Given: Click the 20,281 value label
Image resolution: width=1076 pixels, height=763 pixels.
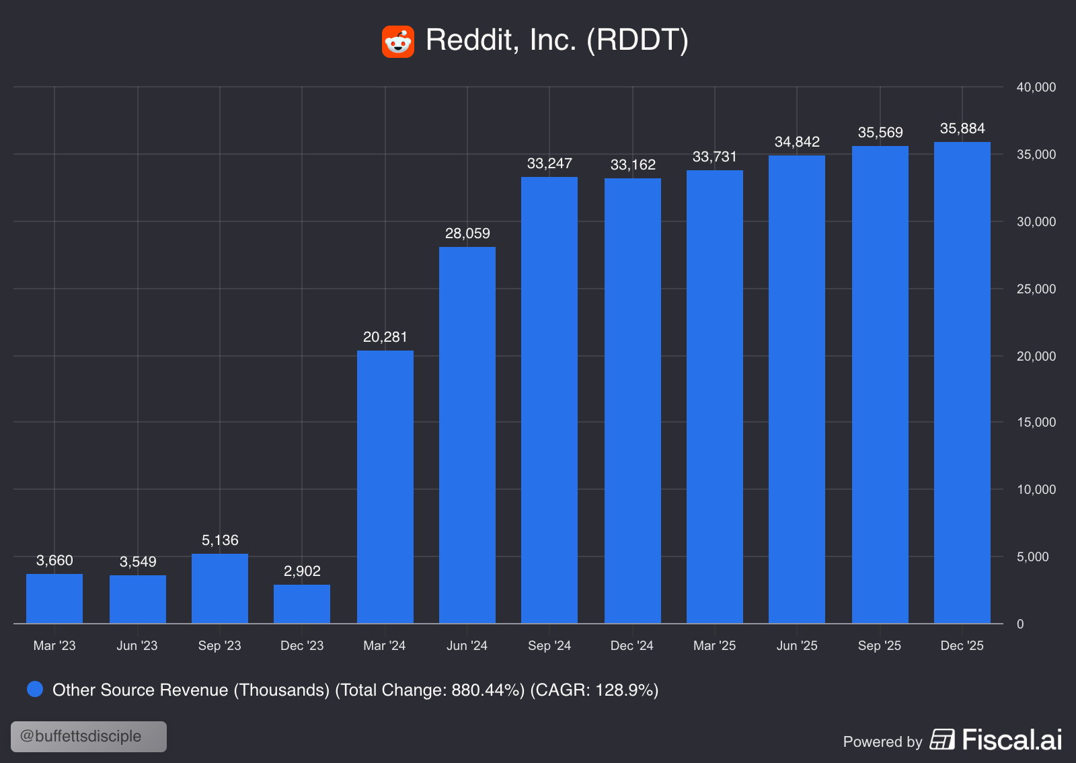Looking at the screenshot, I should point(385,337).
